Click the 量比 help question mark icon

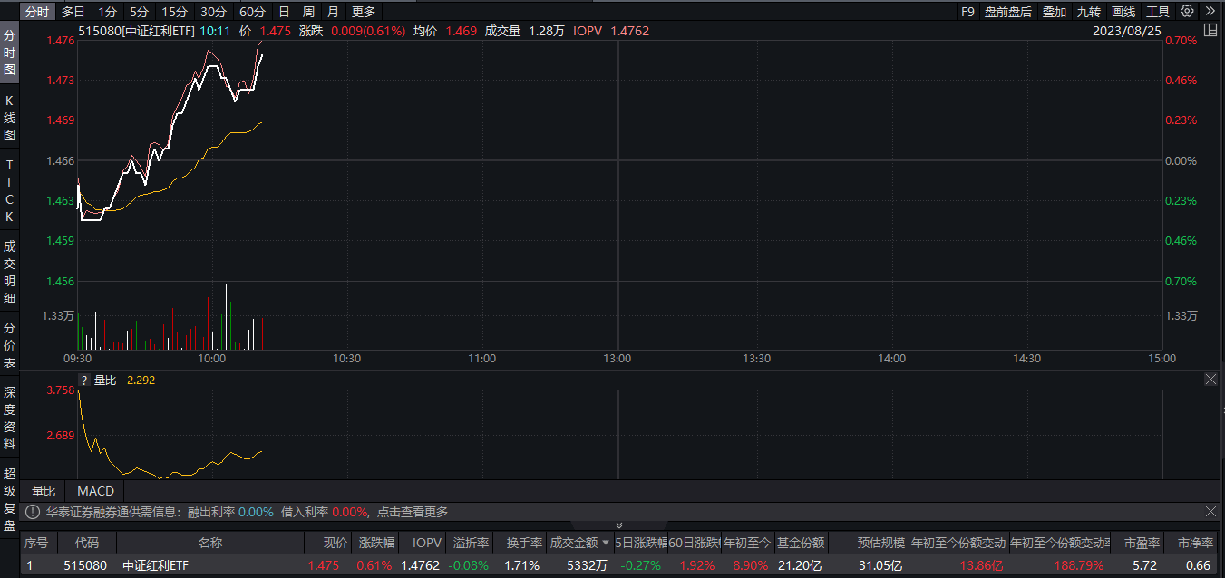click(83, 381)
